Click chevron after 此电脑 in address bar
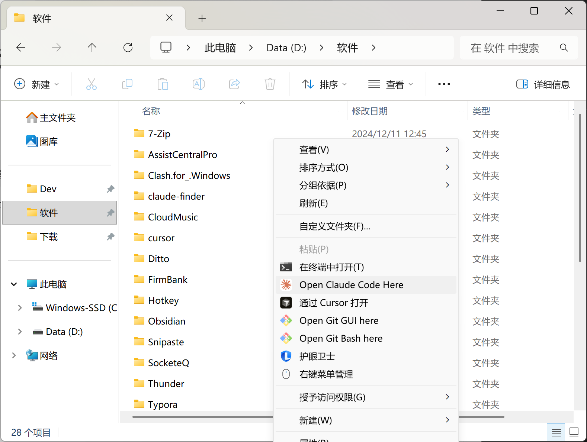This screenshot has width=587, height=442. tap(251, 48)
